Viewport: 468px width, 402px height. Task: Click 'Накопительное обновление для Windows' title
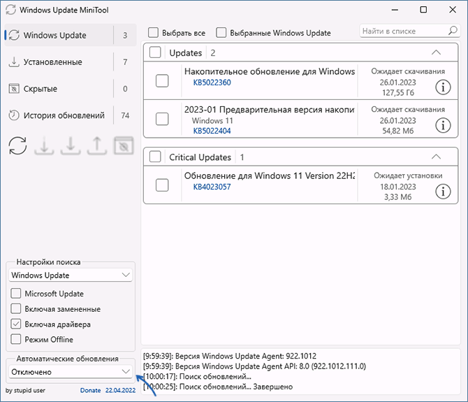[x=270, y=71]
